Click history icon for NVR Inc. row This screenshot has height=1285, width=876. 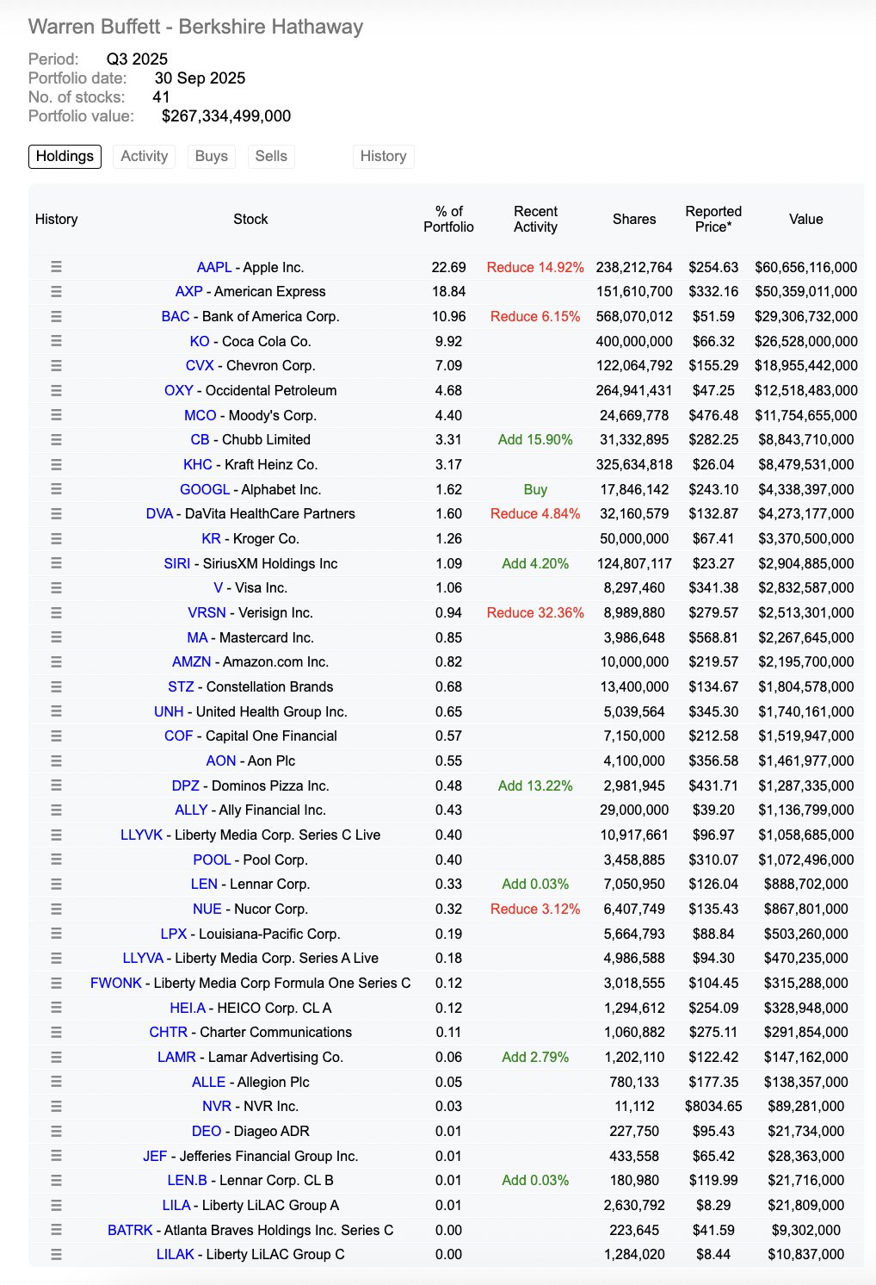56,1107
